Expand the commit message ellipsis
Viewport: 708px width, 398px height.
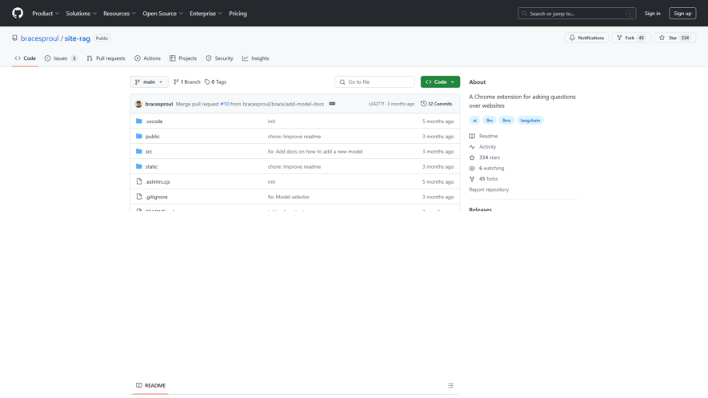click(x=332, y=104)
